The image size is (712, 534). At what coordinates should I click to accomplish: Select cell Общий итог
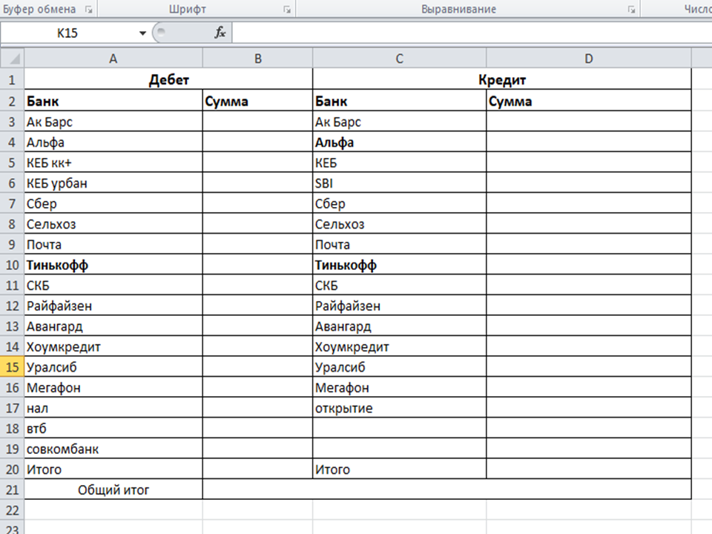click(113, 489)
